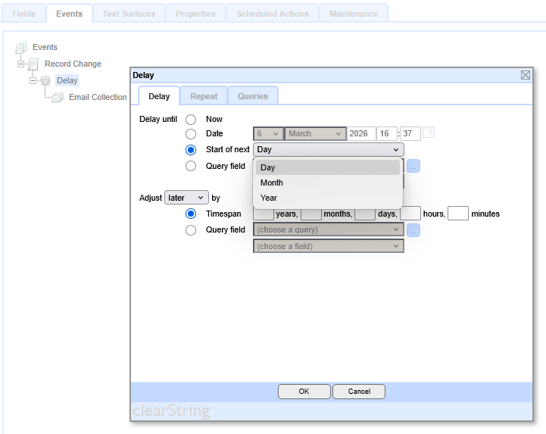
Task: Switch to the Repeat tab
Action: pyautogui.click(x=204, y=96)
